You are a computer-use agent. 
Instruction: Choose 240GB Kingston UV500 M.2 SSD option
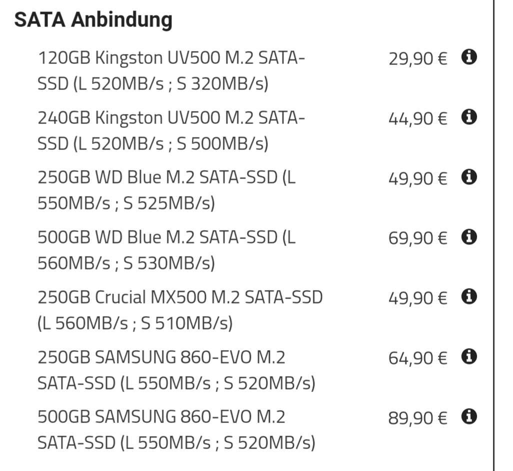pos(171,130)
